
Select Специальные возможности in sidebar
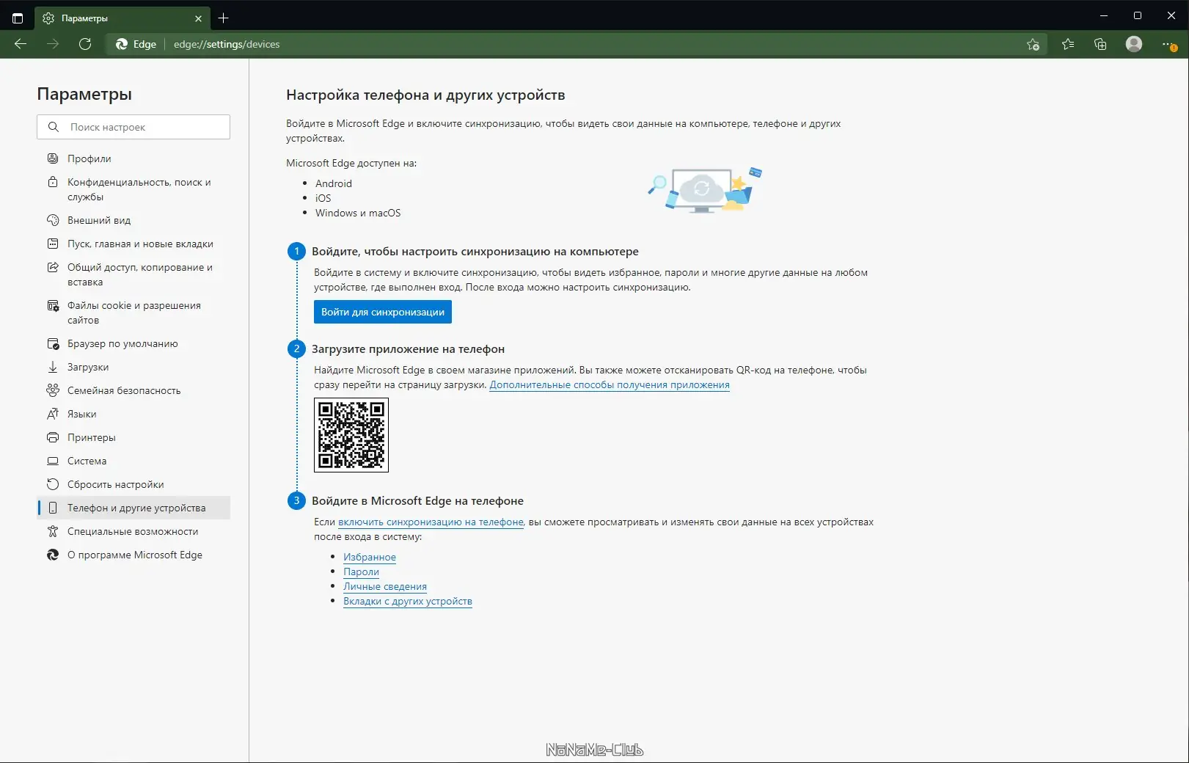point(133,531)
